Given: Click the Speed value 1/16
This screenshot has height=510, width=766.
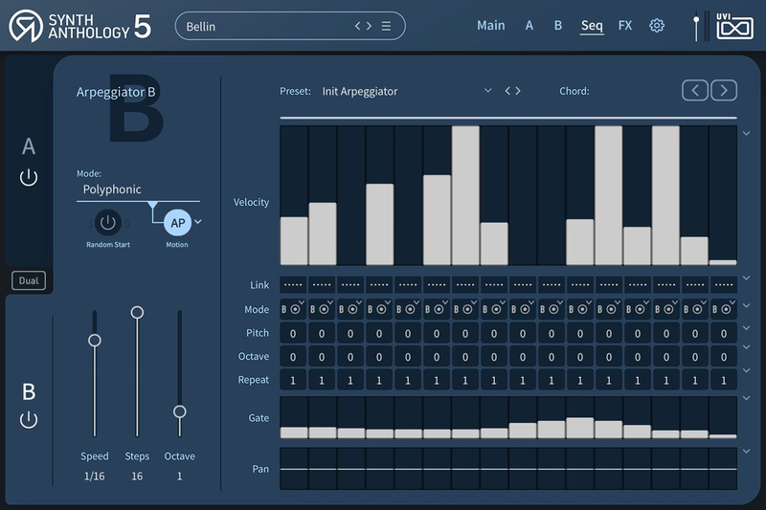Looking at the screenshot, I should tap(94, 476).
